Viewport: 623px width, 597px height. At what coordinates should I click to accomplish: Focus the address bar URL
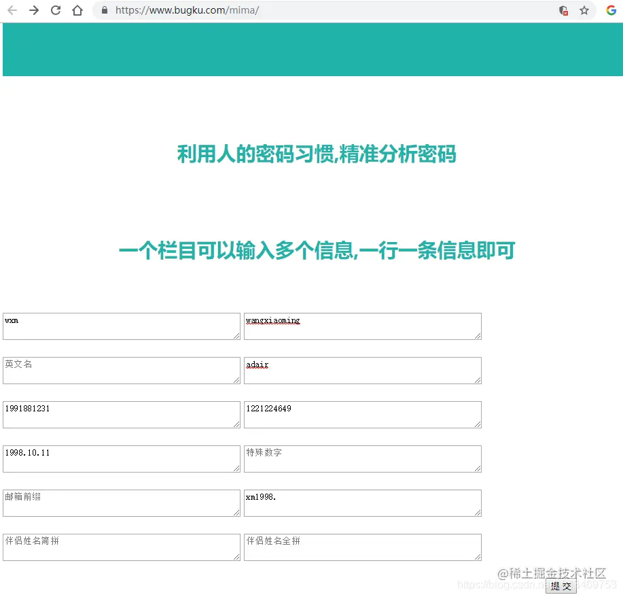coord(187,10)
